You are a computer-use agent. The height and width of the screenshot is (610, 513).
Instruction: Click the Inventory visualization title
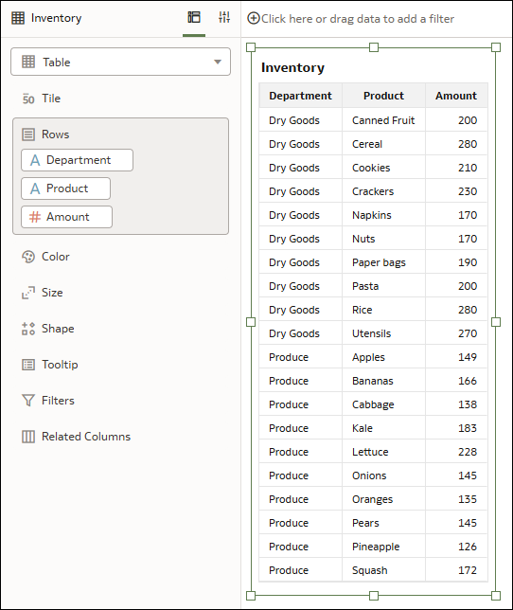pos(292,67)
